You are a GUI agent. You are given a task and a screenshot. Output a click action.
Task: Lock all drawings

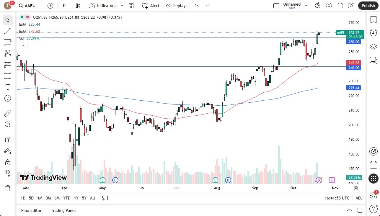point(7,162)
